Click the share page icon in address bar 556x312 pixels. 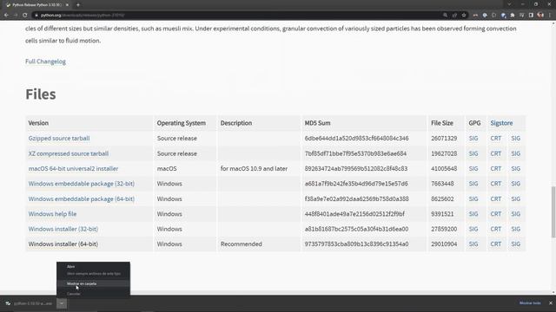454,16
